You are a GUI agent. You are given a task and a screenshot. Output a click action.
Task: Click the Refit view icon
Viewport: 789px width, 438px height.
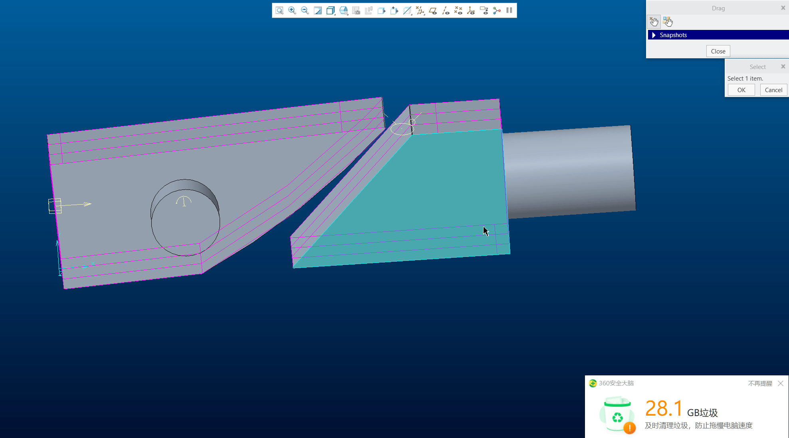[280, 11]
